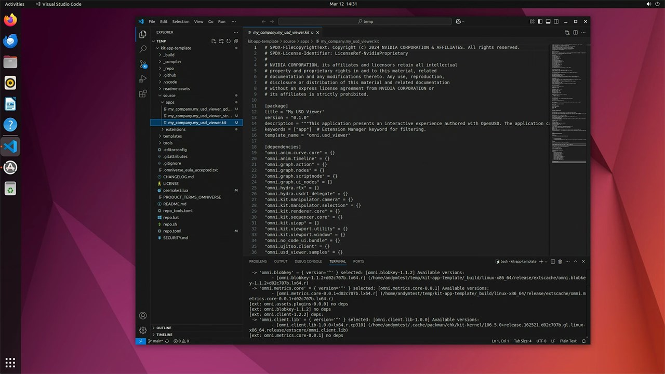Switch to the DEBUG CONSOLE tab

click(x=308, y=261)
